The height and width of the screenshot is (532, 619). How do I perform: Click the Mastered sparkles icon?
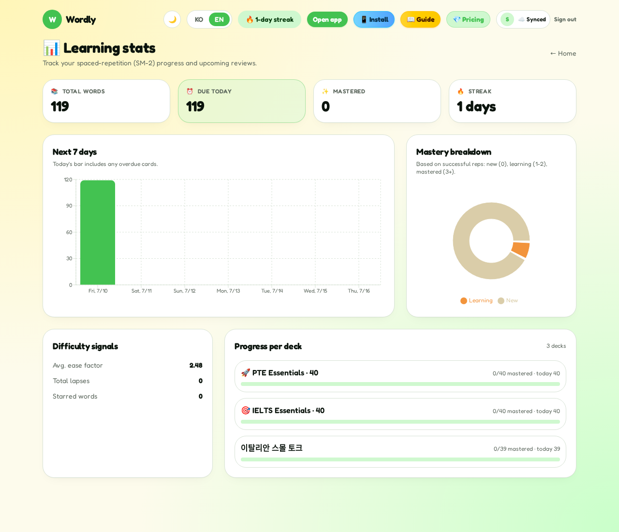coord(325,91)
